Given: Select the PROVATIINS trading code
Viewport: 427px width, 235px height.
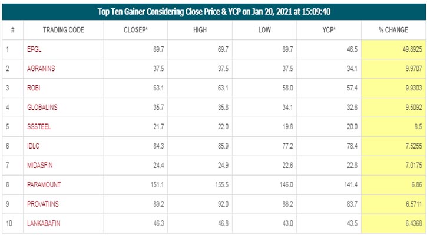Looking at the screenshot, I should tap(43, 204).
